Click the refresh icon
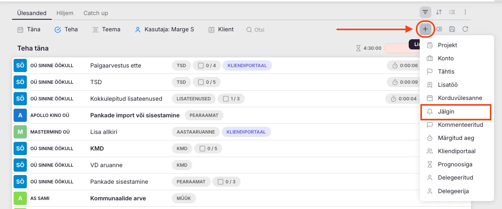 [x=465, y=29]
